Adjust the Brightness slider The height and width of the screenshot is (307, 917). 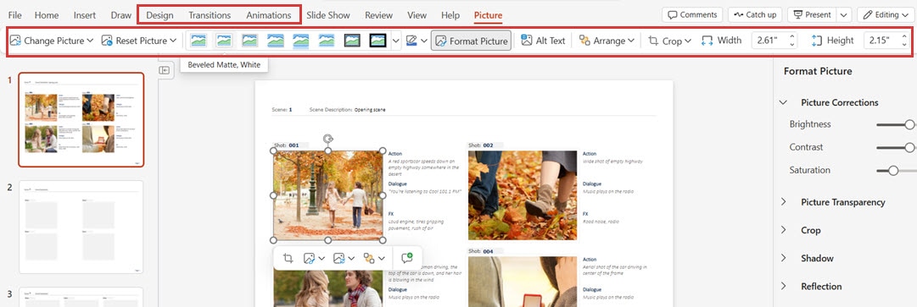tap(909, 124)
